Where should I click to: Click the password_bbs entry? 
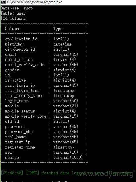19,132
